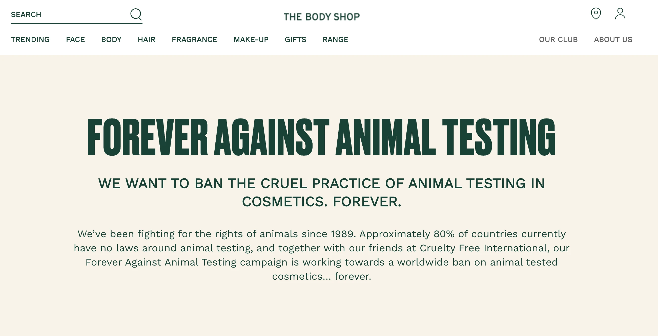Click the word COSMETICS. FOREVER. in subheading

tap(322, 202)
